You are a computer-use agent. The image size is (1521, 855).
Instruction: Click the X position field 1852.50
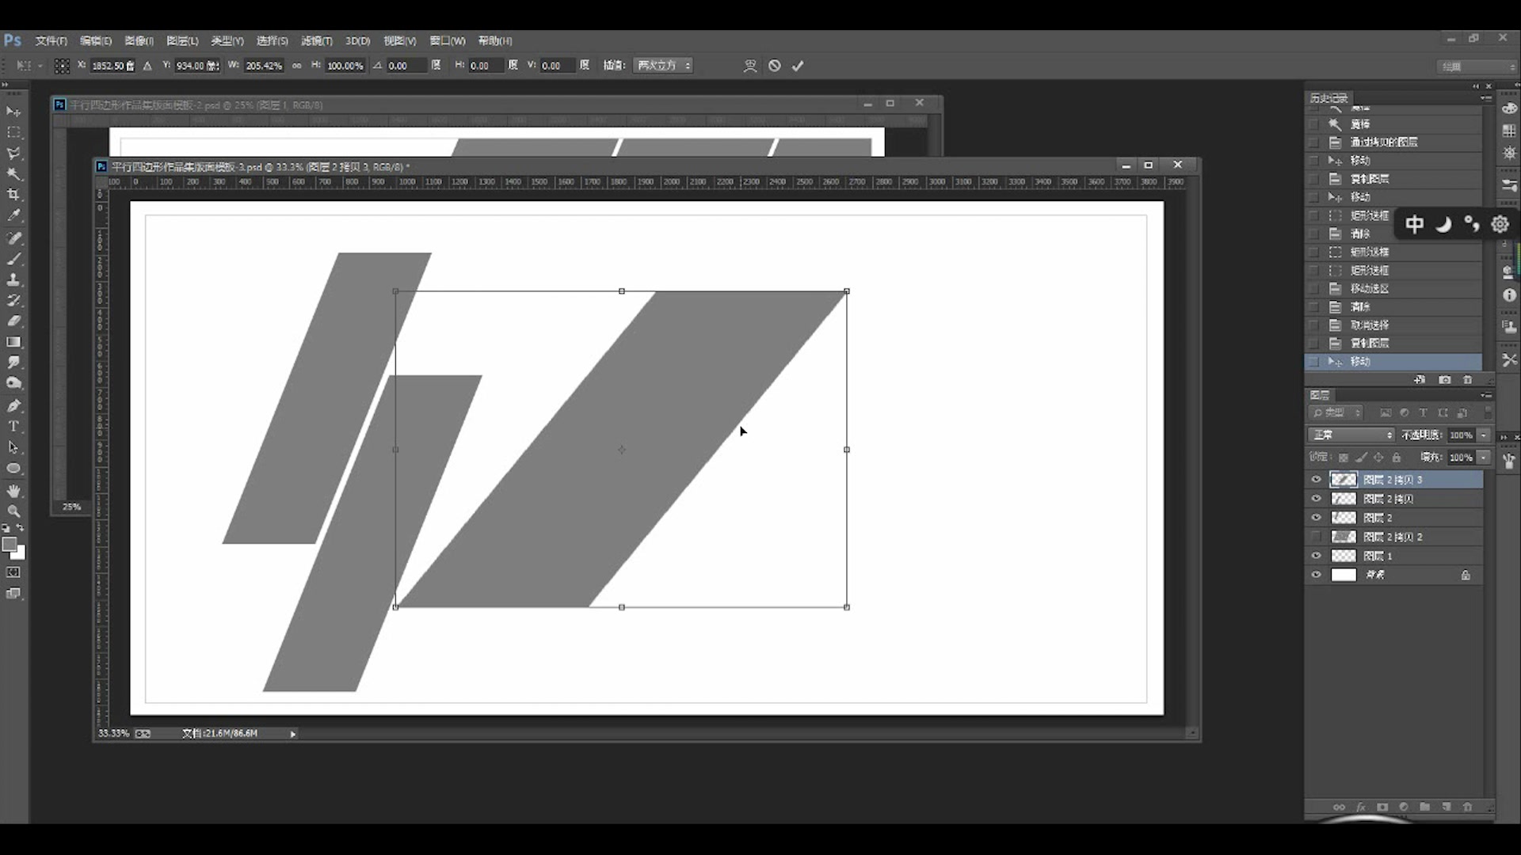point(112,66)
